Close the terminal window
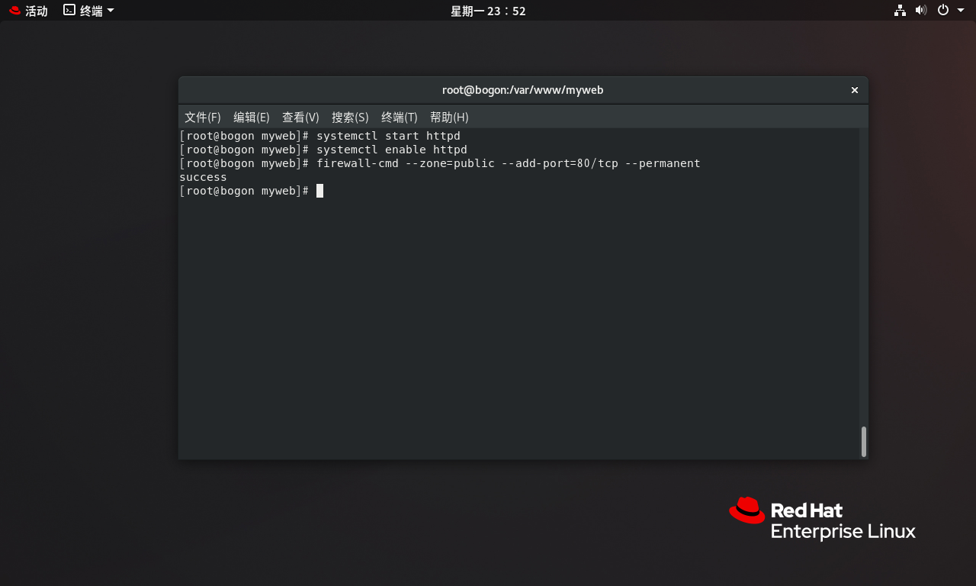 tap(855, 90)
